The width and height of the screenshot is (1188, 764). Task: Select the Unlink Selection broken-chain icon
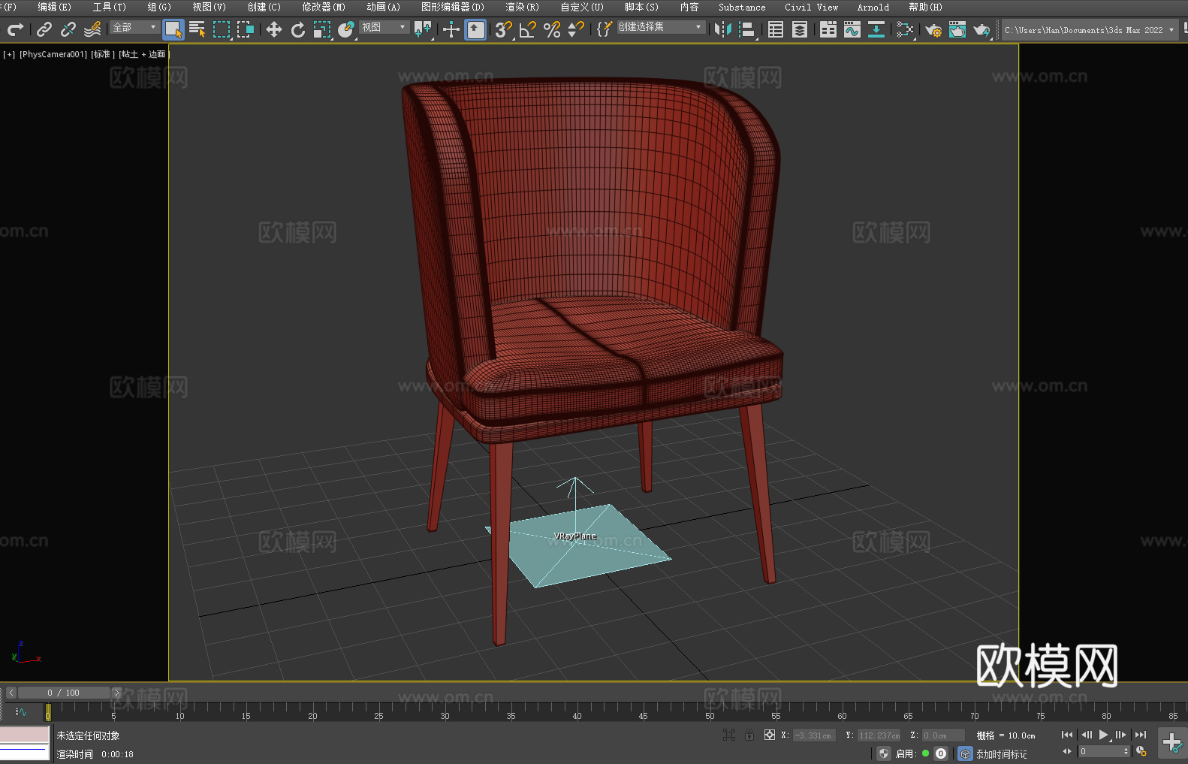pos(68,29)
